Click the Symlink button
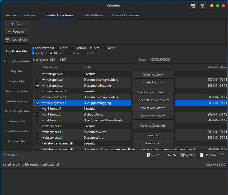228x195 pixels. pos(188,155)
